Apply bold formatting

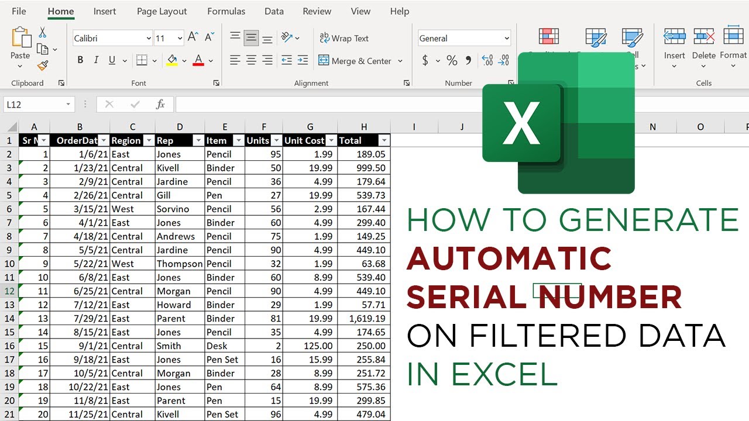coord(80,60)
